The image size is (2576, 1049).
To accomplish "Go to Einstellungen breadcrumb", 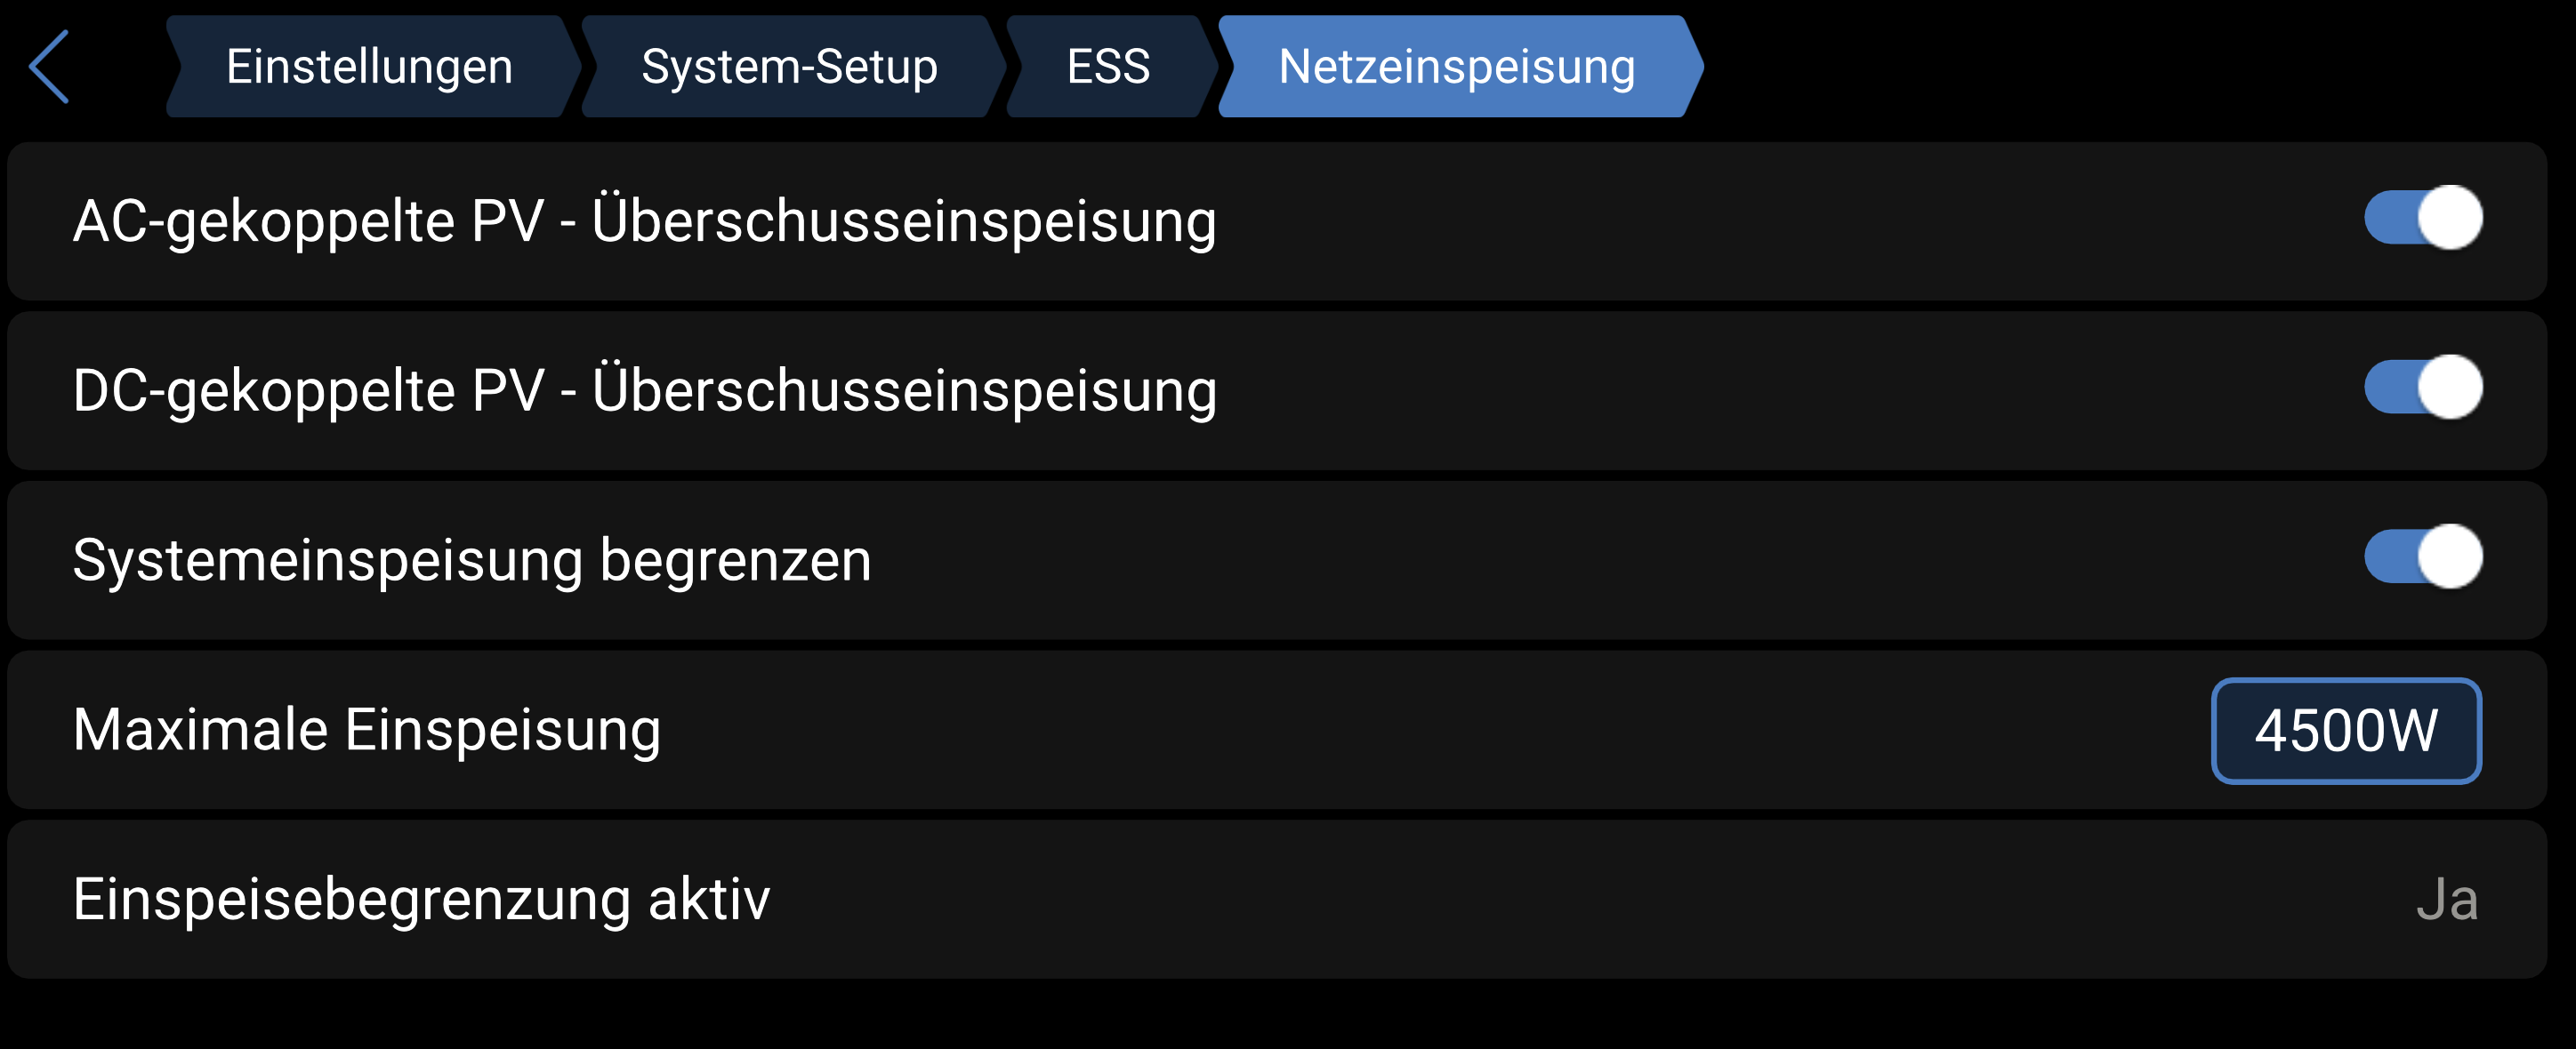I will click(369, 67).
